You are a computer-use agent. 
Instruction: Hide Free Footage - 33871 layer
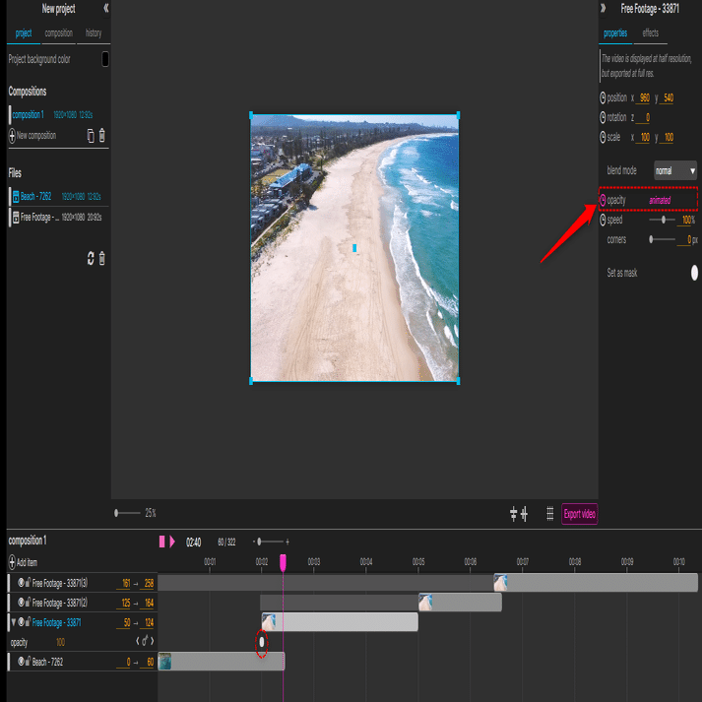tap(21, 622)
